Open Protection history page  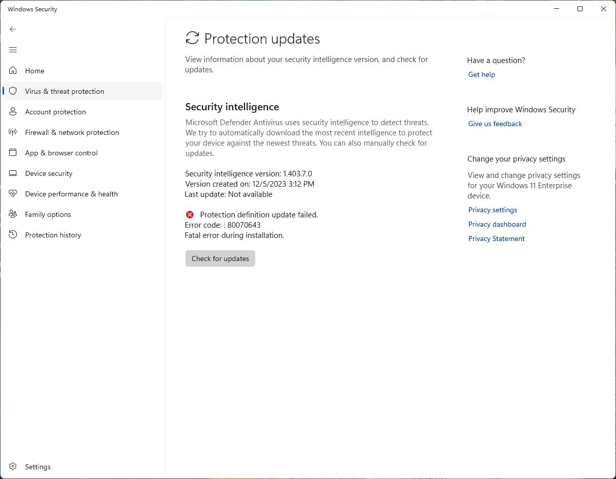pos(53,235)
